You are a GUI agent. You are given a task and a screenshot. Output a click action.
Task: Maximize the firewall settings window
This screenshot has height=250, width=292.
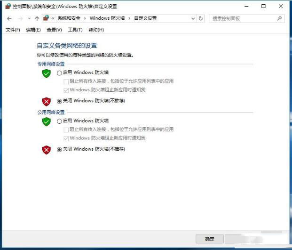click(263, 6)
